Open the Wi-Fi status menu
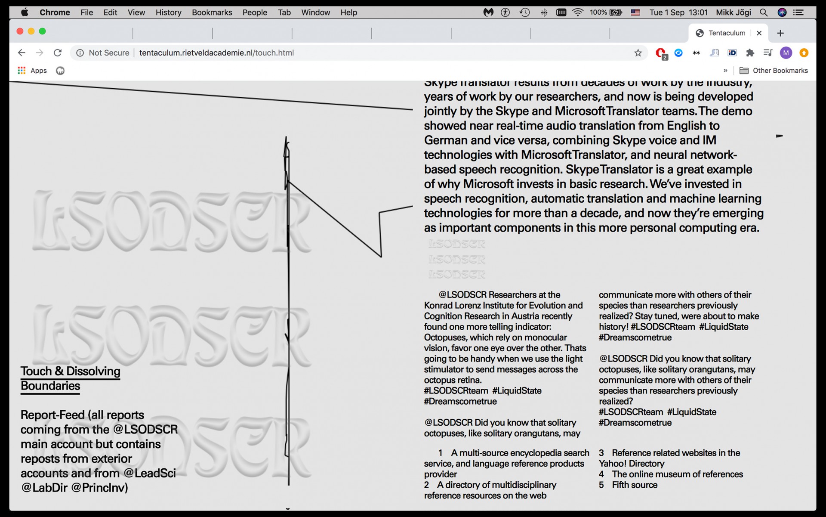The width and height of the screenshot is (826, 517). pos(578,12)
